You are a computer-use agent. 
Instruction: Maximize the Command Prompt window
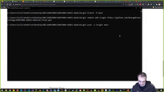[x=136, y=8]
